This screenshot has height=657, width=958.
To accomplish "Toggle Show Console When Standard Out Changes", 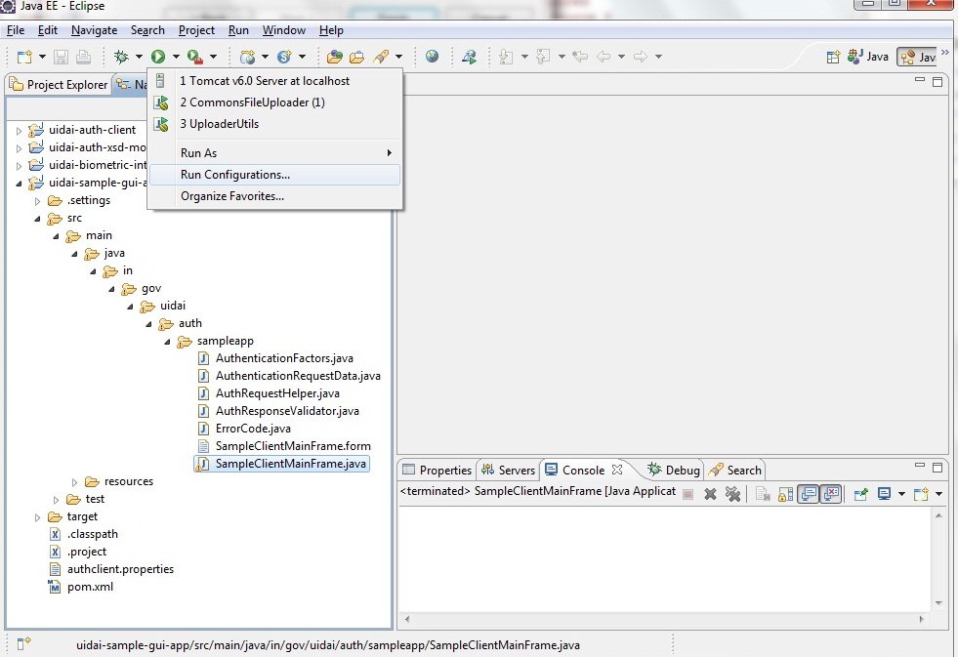I will coord(809,494).
